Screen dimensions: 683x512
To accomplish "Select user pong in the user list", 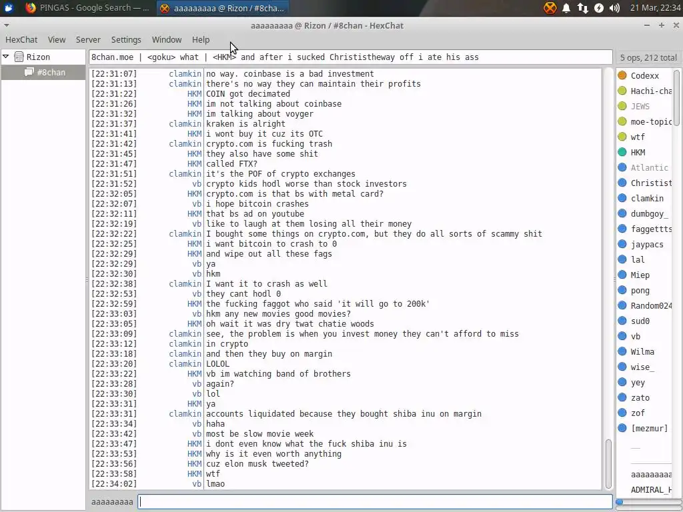I will click(x=640, y=291).
